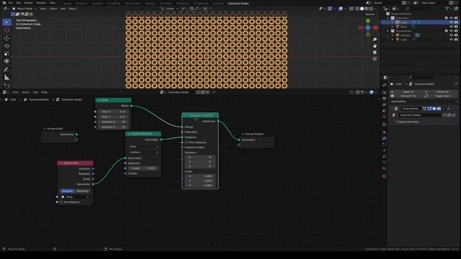This screenshot has height=259, width=461.
Task: Open the Modifiers wrench properties tab
Action: tap(384, 139)
